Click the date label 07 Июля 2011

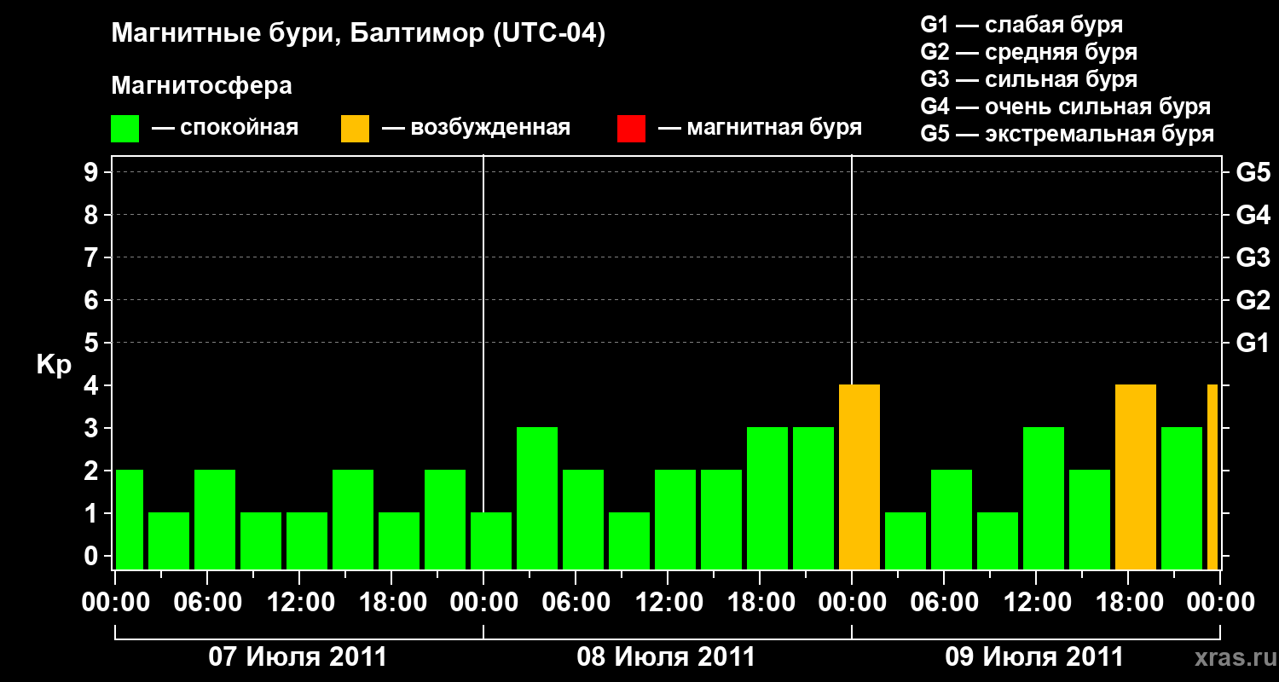tap(298, 657)
